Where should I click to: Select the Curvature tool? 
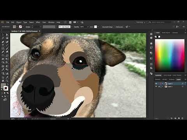point(7,42)
